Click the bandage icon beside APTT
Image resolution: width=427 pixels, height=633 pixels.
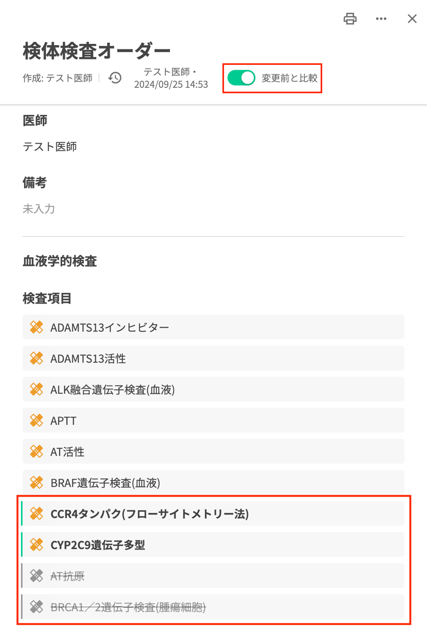click(x=36, y=421)
